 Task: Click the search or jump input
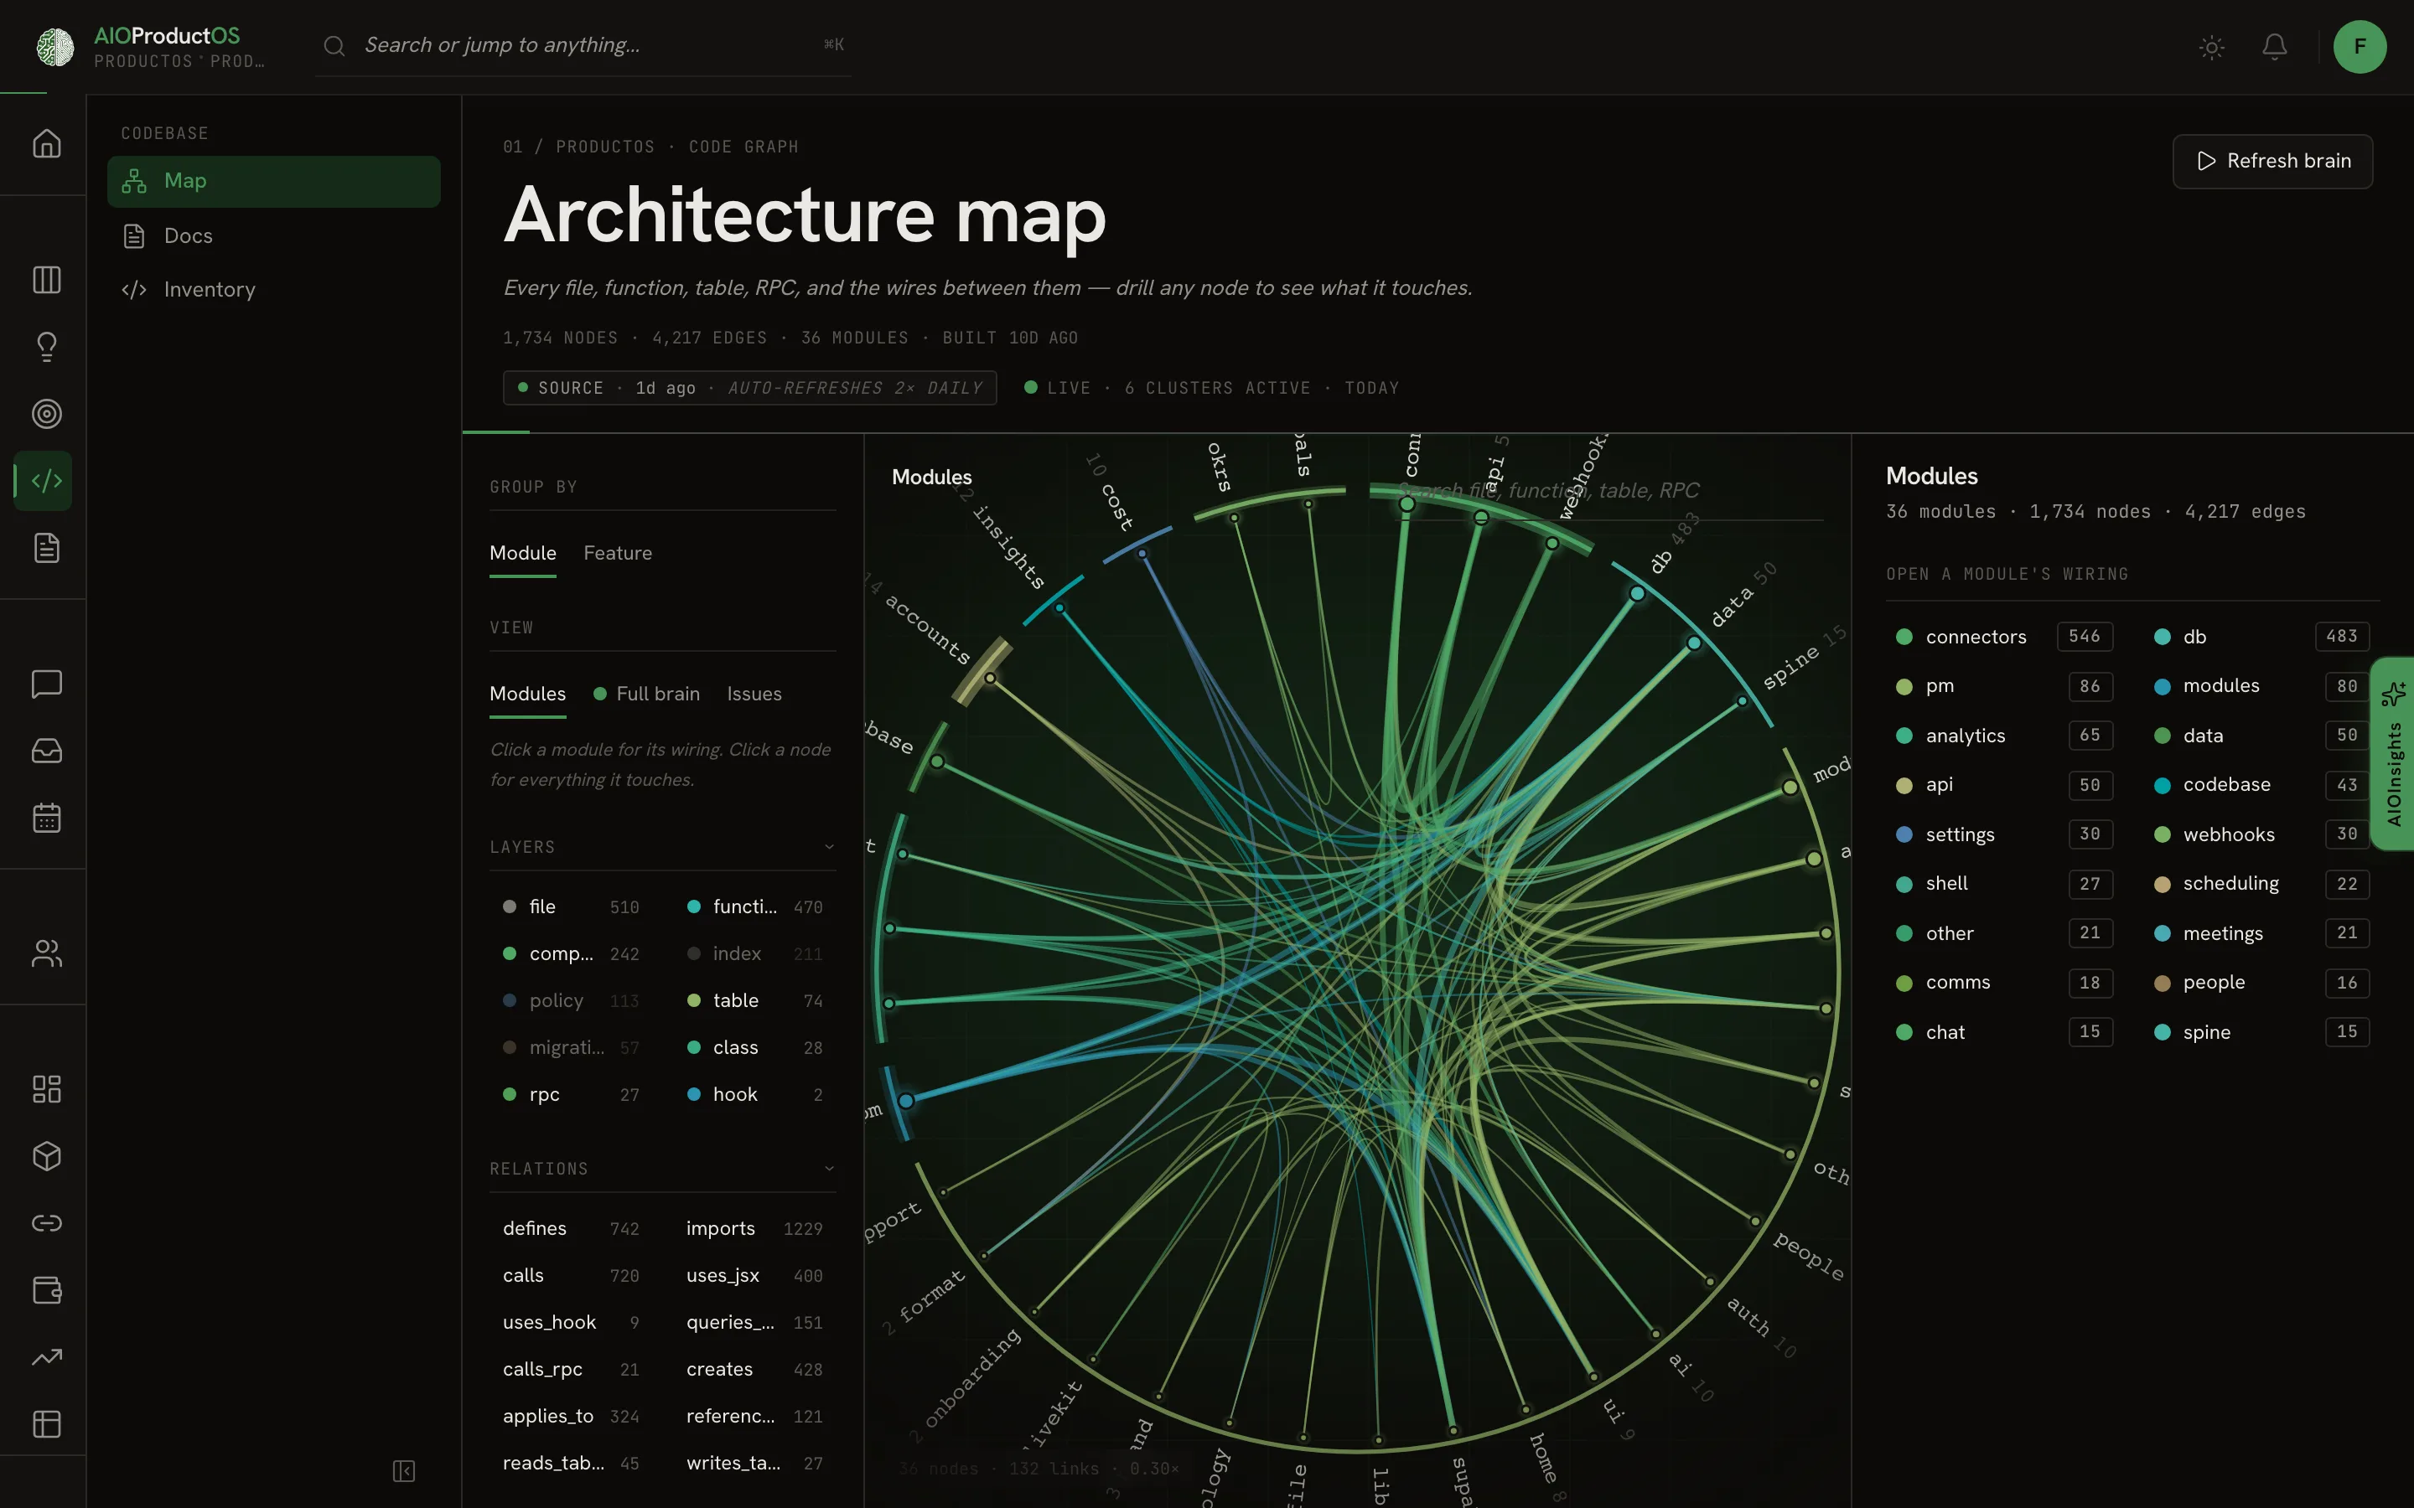(x=583, y=46)
